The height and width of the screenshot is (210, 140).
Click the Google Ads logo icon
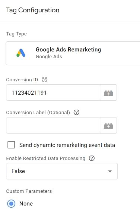[x=21, y=53]
